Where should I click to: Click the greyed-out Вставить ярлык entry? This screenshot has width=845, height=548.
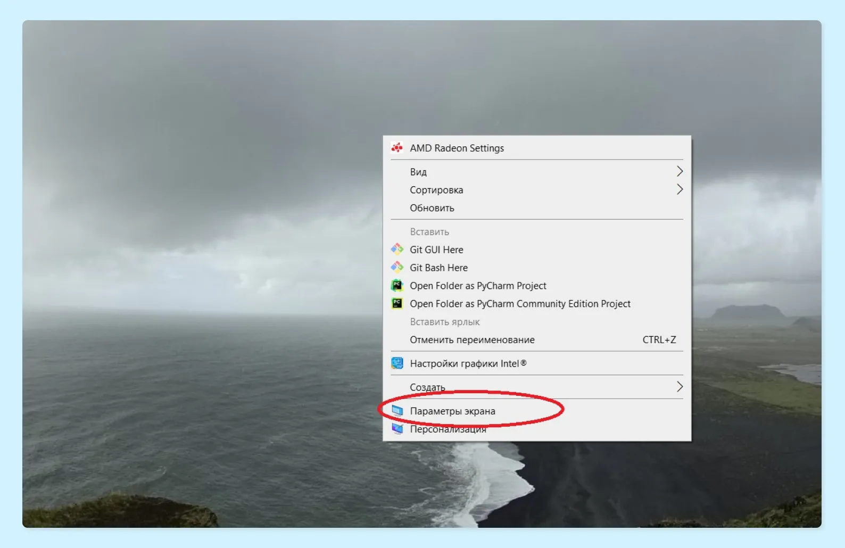537,322
